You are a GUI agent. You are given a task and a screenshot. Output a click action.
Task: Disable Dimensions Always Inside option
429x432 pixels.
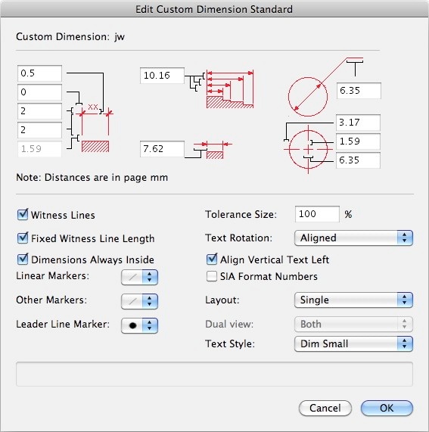tap(23, 259)
